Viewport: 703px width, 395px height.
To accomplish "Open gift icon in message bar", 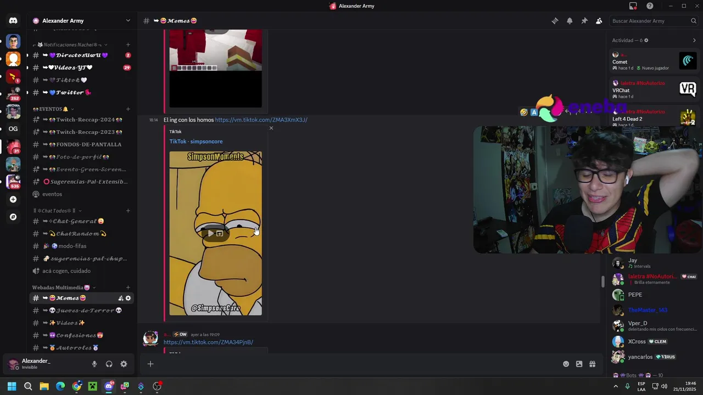I will (x=592, y=364).
